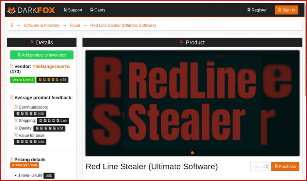Click the Shipping label icon
The height and width of the screenshot is (181, 307).
click(x=16, y=120)
